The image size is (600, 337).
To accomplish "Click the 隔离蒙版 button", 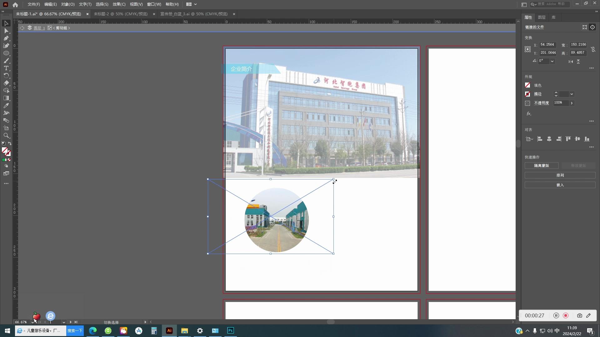I will [542, 166].
